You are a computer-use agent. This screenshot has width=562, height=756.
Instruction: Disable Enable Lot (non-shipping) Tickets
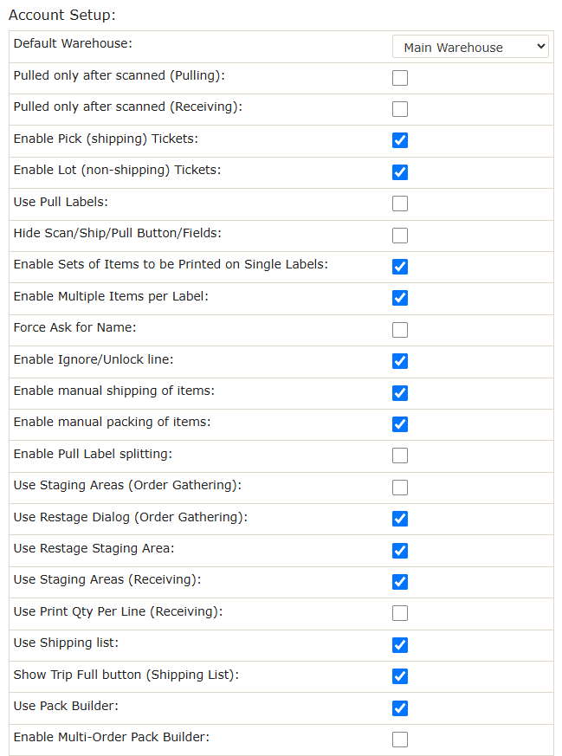pyautogui.click(x=399, y=172)
